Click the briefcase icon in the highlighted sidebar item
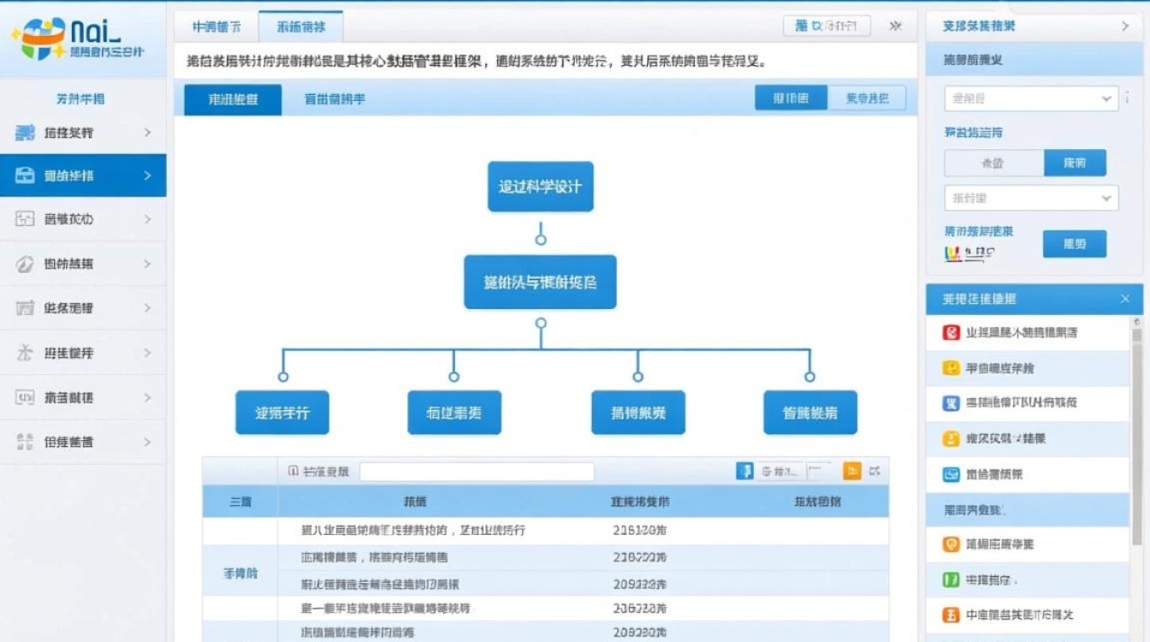The height and width of the screenshot is (642, 1150). point(27,175)
